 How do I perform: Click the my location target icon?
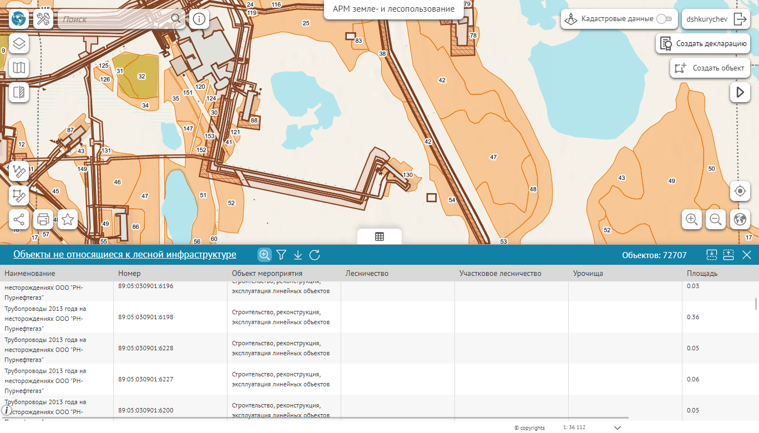(x=740, y=192)
